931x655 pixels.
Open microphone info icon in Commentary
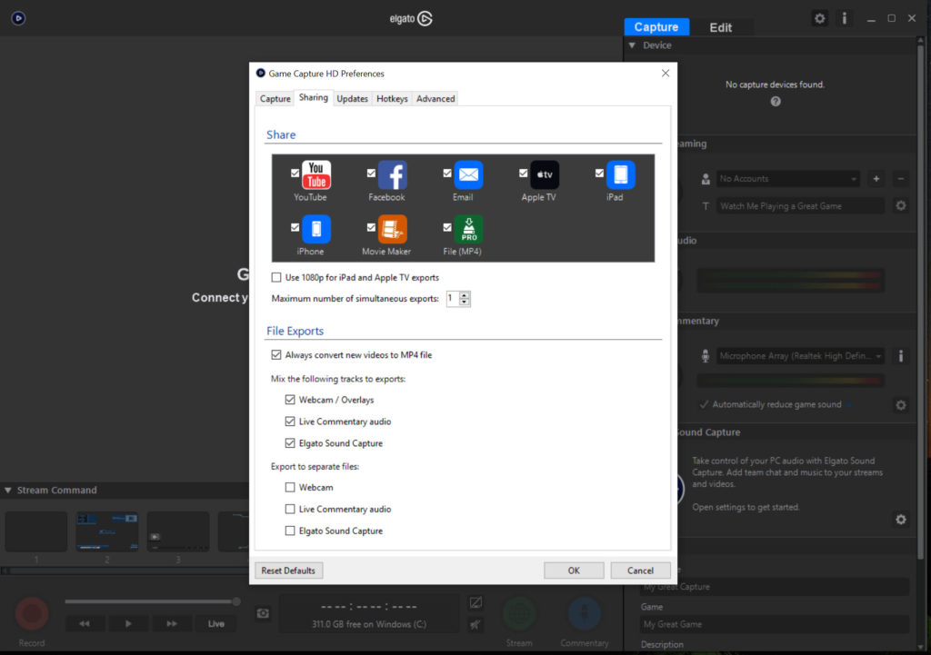(901, 356)
